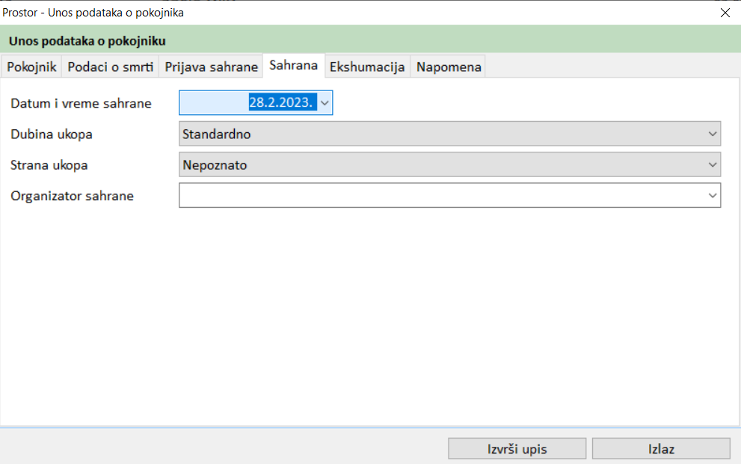Close the Prostor dialog window
Screen dimensions: 741x464
point(724,12)
